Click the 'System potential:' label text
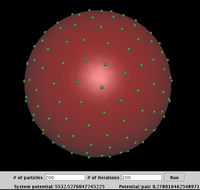The image size is (200, 190). click(x=34, y=187)
